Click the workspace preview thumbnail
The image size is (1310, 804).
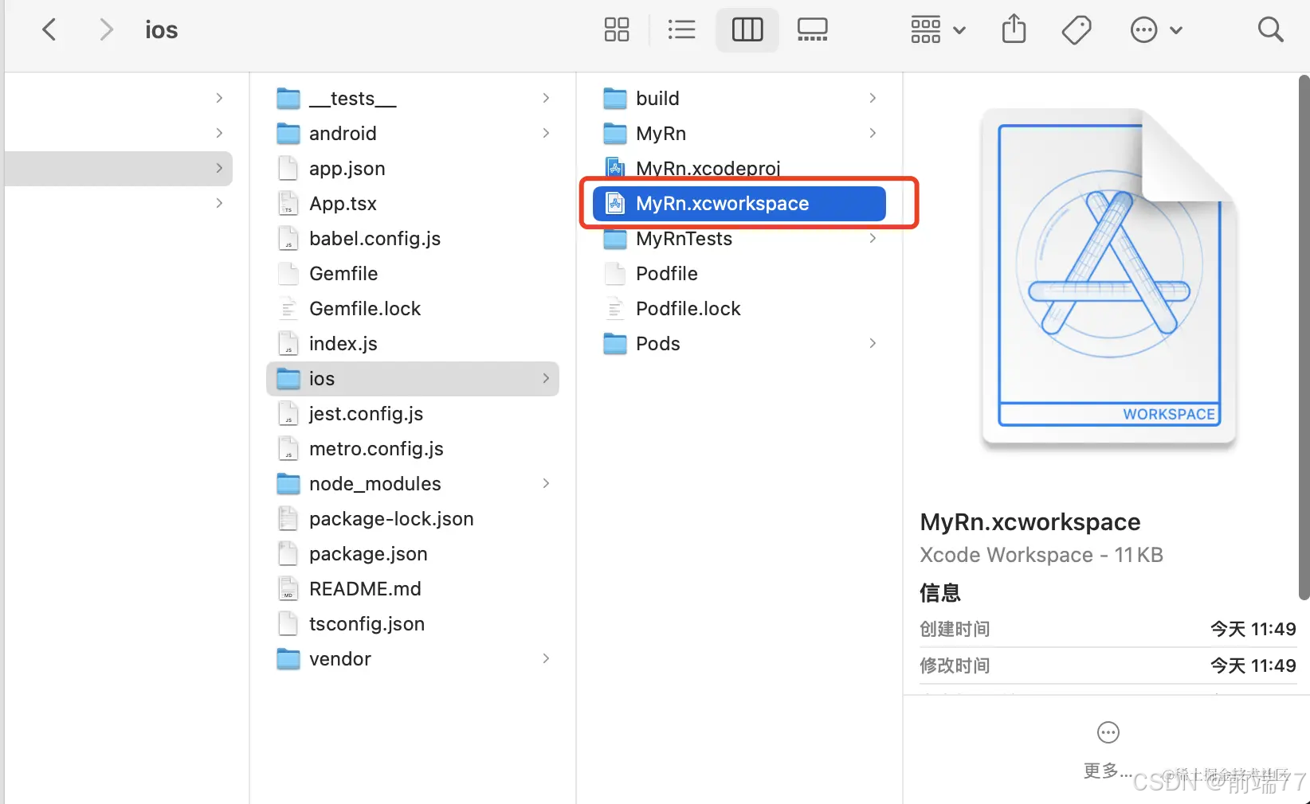pyautogui.click(x=1109, y=278)
